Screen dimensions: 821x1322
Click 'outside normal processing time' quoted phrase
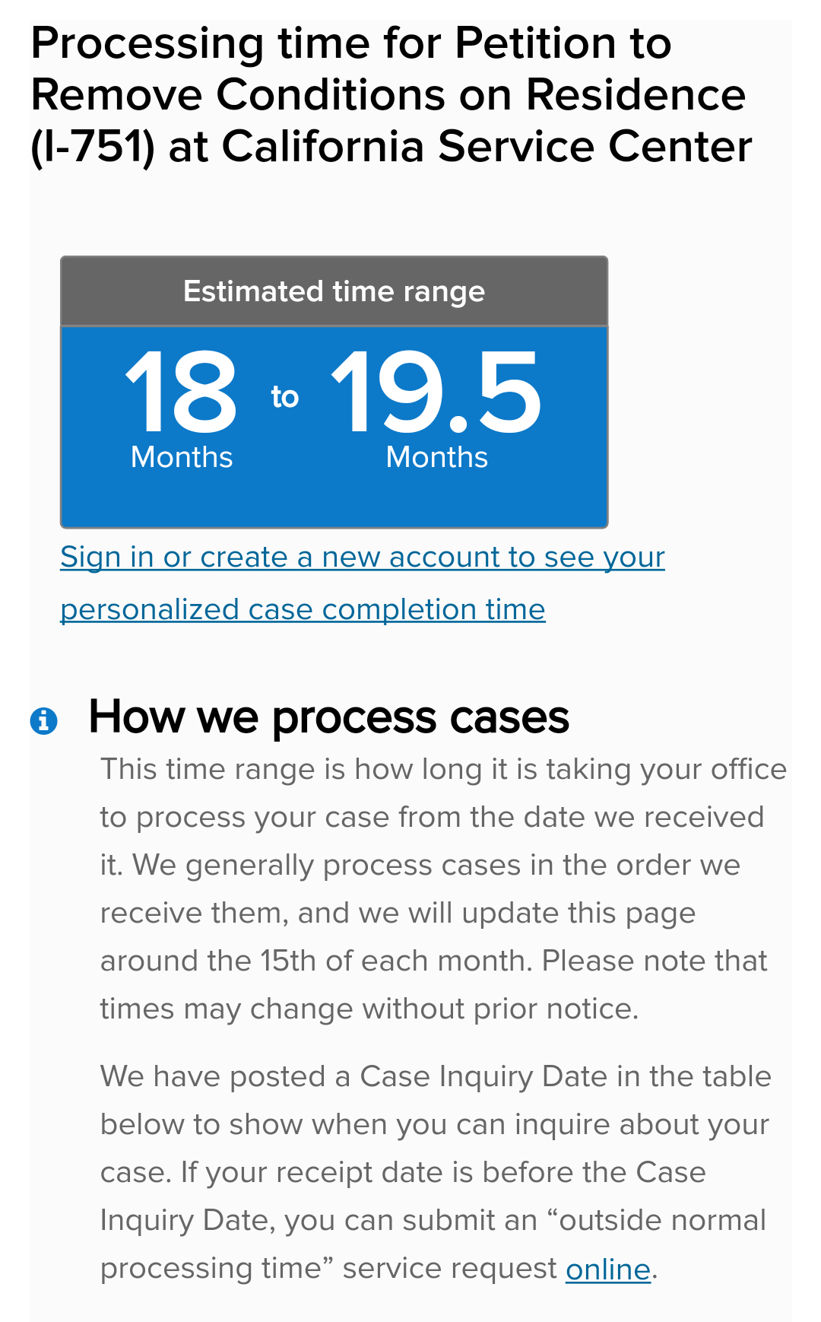(433, 1244)
